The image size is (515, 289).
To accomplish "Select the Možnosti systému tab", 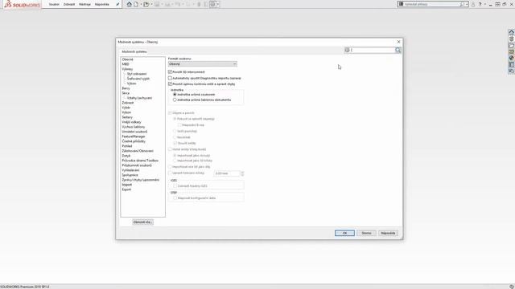I will (x=134, y=51).
